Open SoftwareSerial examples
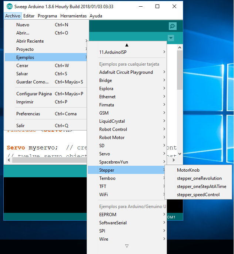The width and height of the screenshot is (234, 254). coord(127,223)
